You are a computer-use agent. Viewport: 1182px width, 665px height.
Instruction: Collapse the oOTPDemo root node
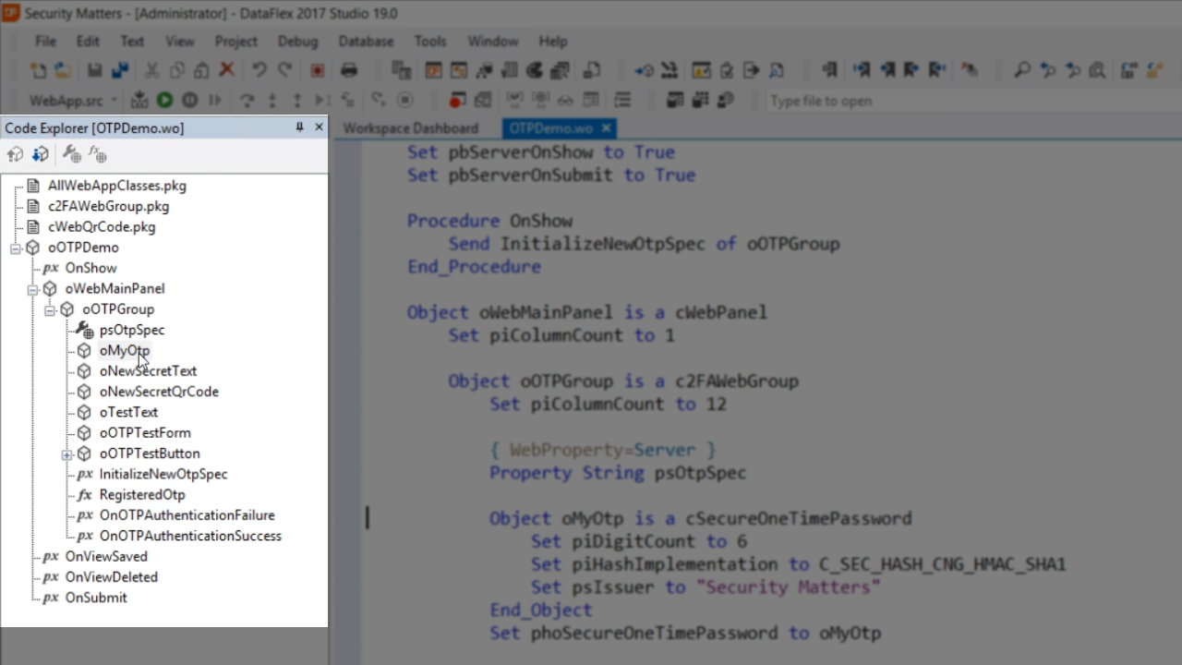(16, 248)
